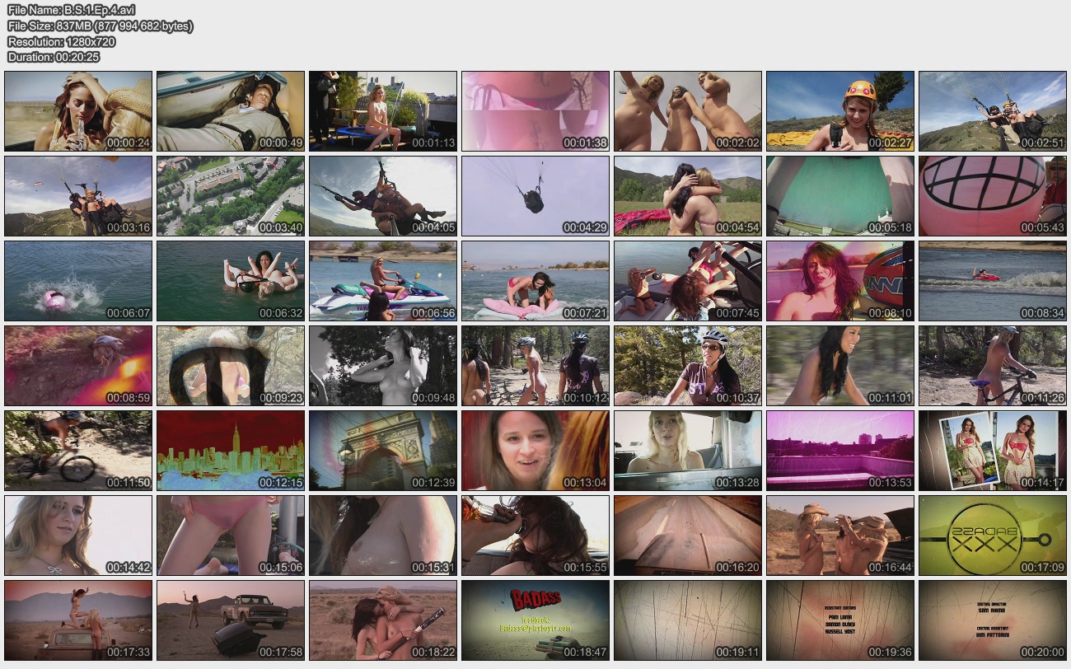Open the thumbnail stamped 00:00:49
This screenshot has height=669, width=1071.
tap(231, 111)
